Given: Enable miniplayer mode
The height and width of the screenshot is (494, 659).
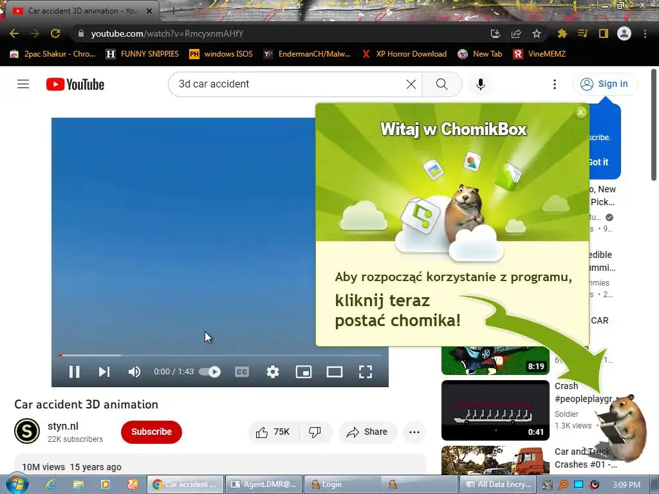Looking at the screenshot, I should 304,372.
